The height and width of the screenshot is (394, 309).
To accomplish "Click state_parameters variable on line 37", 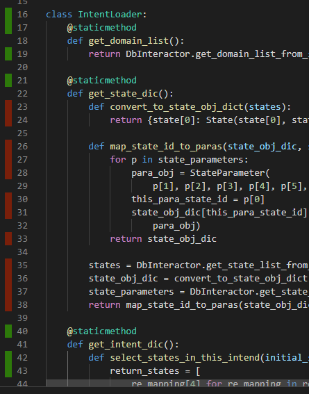I will click(131, 291).
